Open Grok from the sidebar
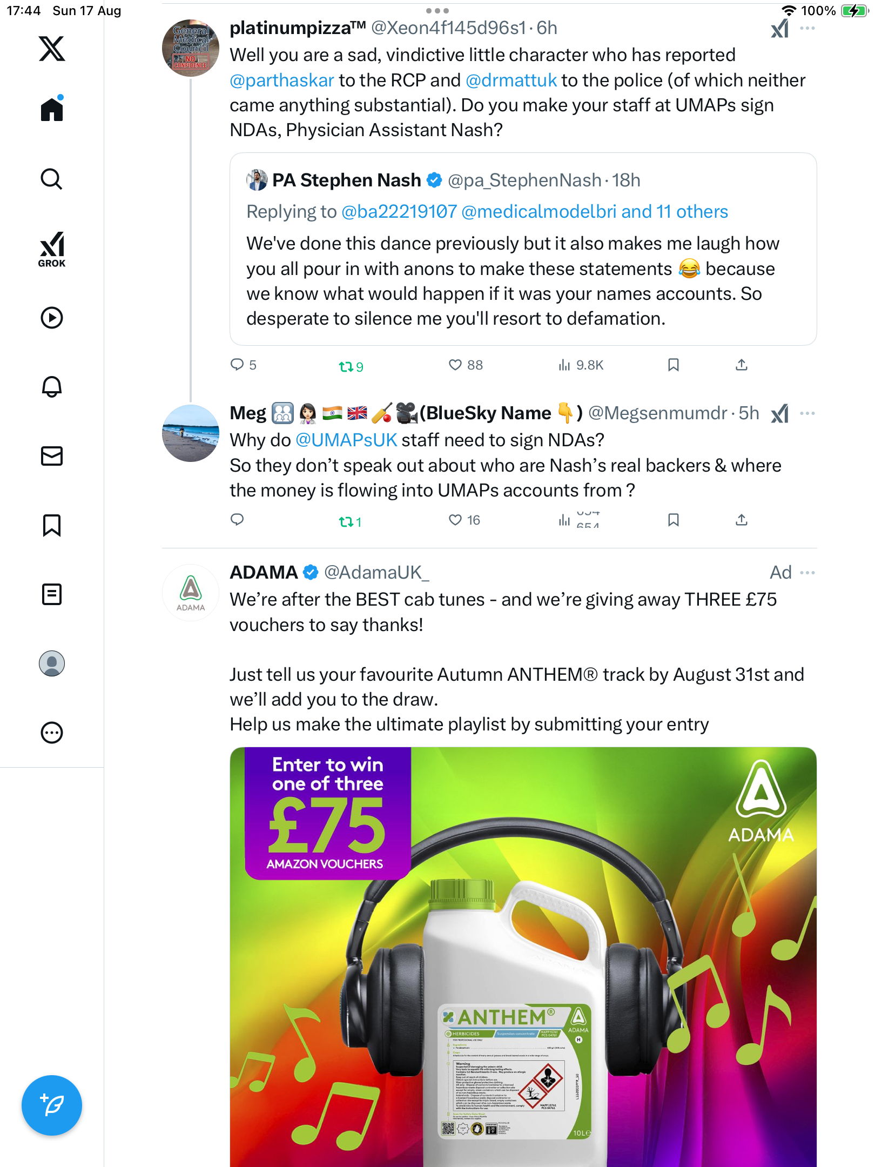 point(52,249)
